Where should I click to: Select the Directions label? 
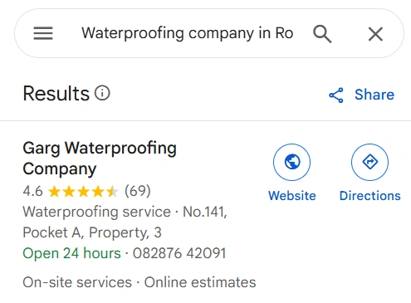(x=370, y=196)
